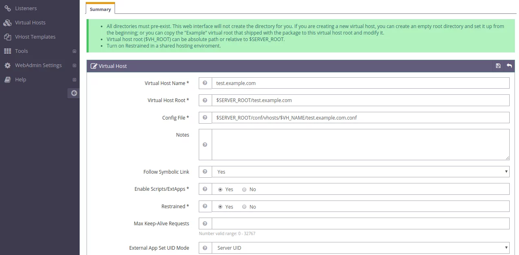Open the Listeners sidebar item
519x255 pixels.
(40, 8)
